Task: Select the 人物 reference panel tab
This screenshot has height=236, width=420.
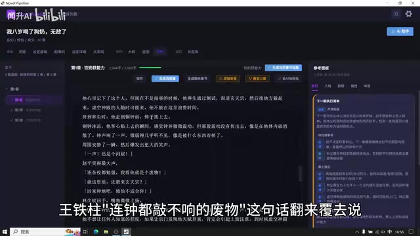Action: 327,86
